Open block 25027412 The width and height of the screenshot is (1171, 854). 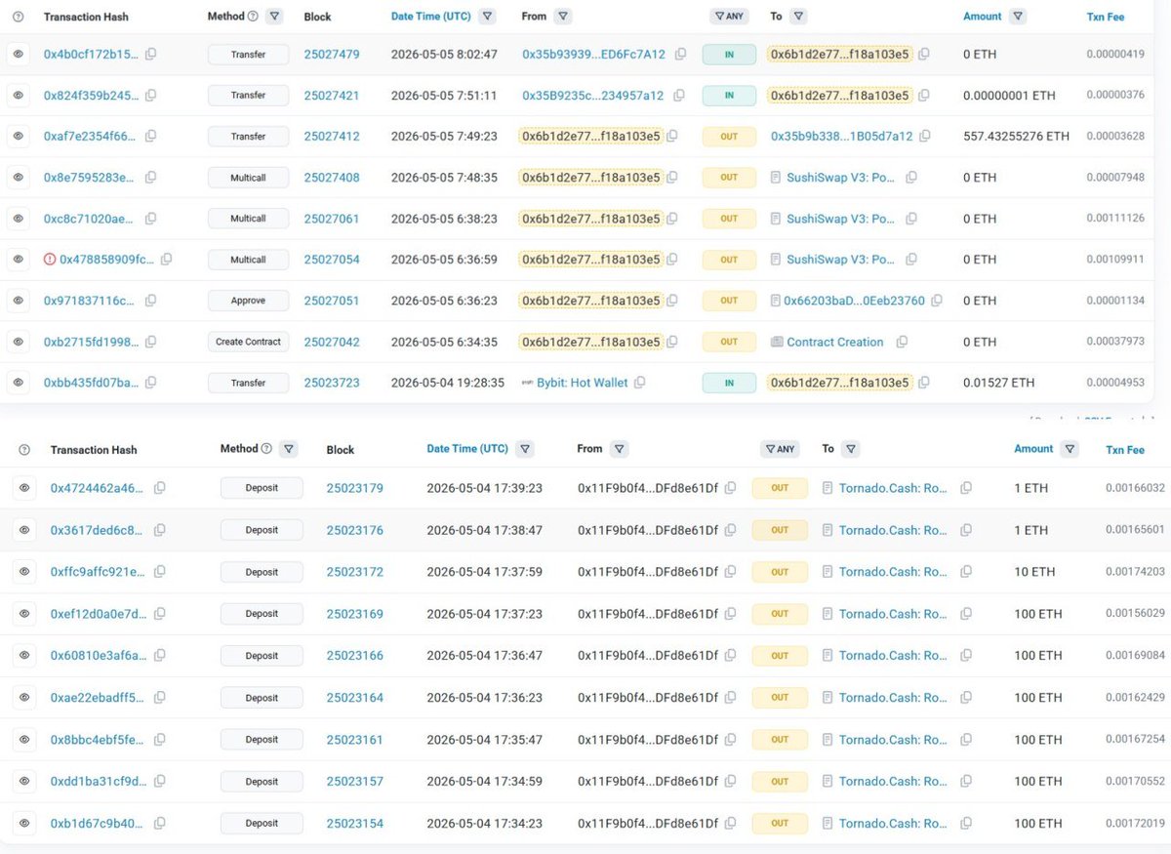[332, 137]
